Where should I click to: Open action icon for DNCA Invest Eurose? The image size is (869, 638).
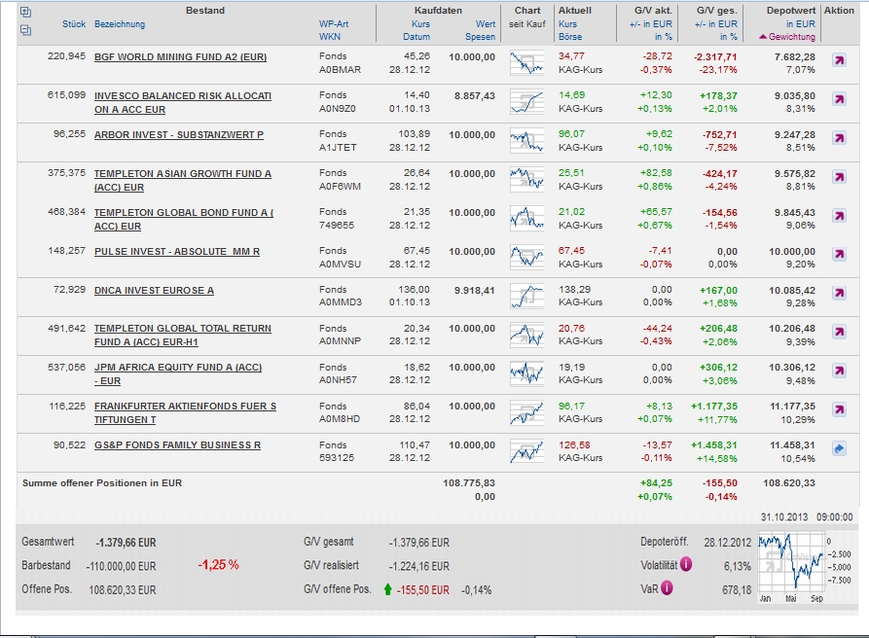[x=839, y=294]
